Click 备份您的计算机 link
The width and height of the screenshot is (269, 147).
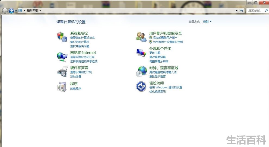80,42
